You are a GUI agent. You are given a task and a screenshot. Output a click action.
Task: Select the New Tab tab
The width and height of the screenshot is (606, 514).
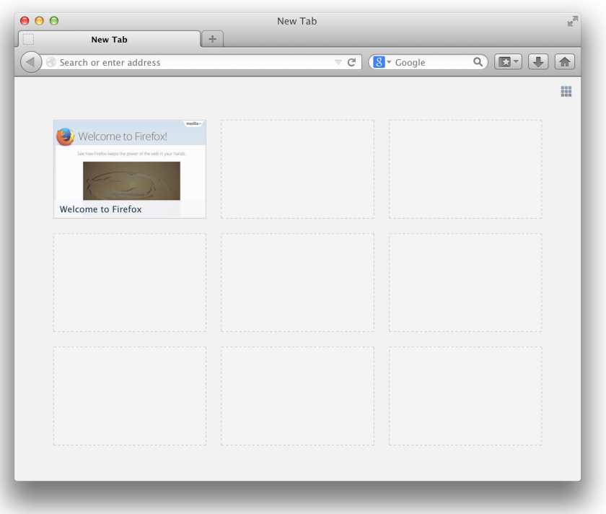[x=110, y=40]
